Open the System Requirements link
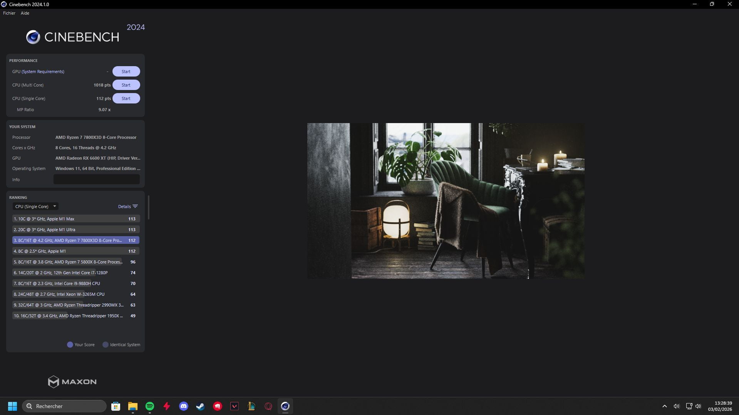The image size is (739, 415). click(43, 72)
